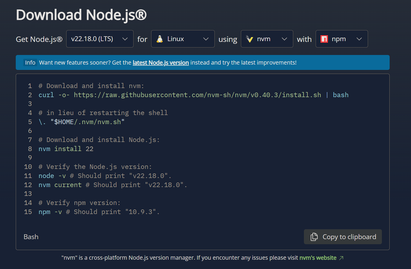Click the "npm -v" command on line 15

(50, 212)
